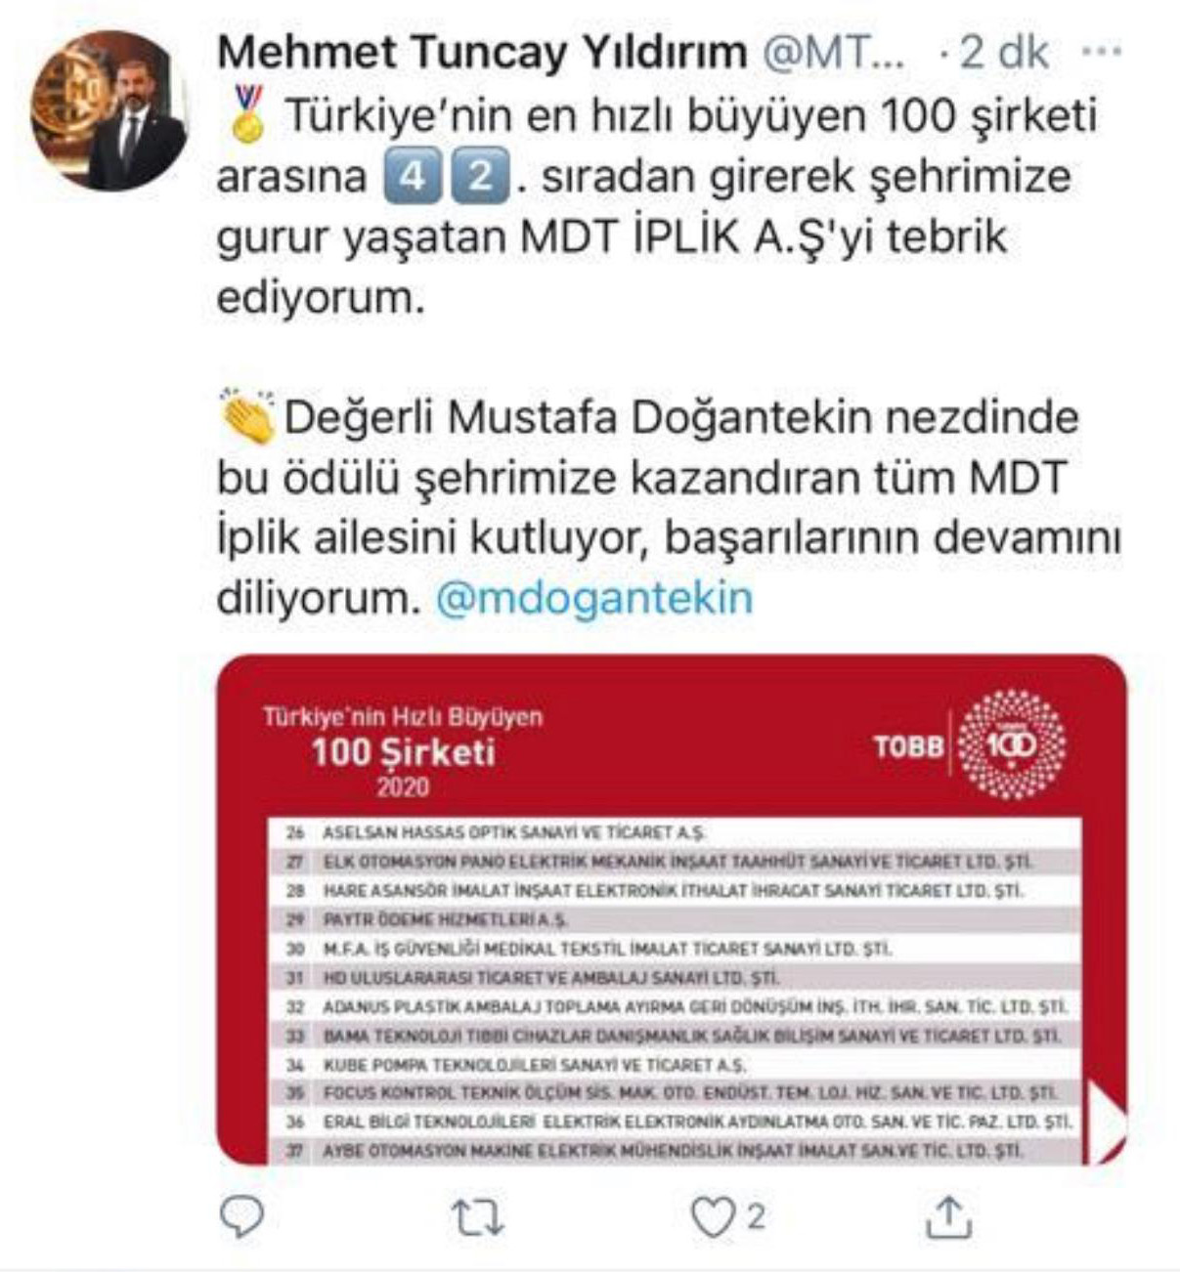Click the like count number 2

(756, 1216)
